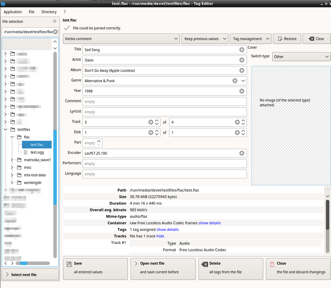Delete all tags from the file
The height and width of the screenshot is (288, 331).
click(x=231, y=269)
